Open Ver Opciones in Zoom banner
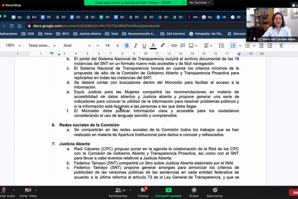The image size is (298, 199). coord(199,2)
